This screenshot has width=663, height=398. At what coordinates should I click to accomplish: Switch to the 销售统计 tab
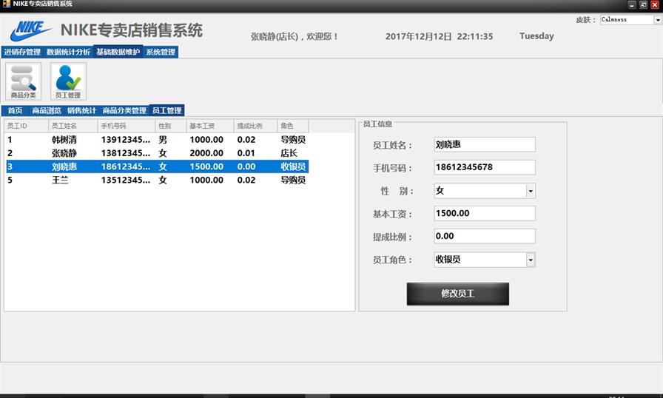(x=81, y=110)
